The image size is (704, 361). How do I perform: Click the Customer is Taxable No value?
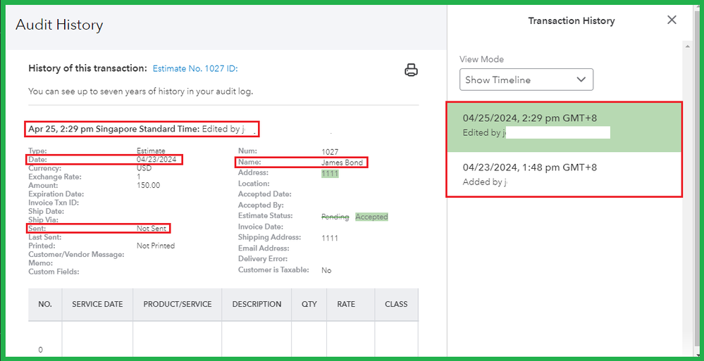(326, 270)
